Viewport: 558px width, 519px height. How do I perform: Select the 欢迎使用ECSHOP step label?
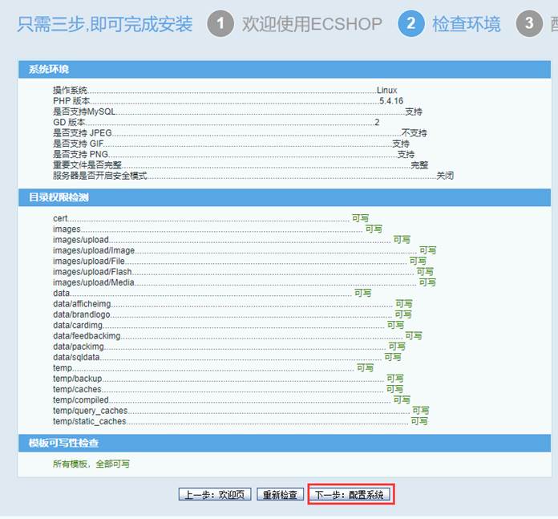pyautogui.click(x=312, y=24)
